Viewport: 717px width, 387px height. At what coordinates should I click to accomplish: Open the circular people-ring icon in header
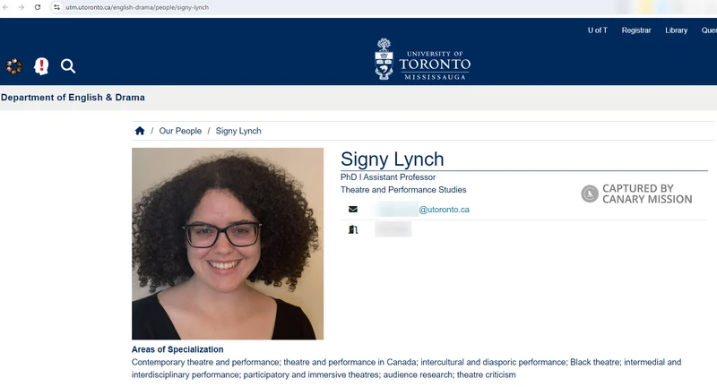pyautogui.click(x=14, y=66)
